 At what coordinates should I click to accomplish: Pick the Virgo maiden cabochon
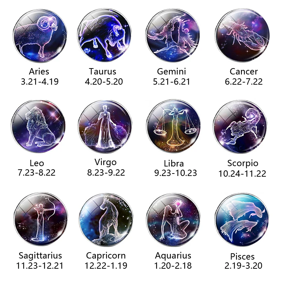[105, 126]
